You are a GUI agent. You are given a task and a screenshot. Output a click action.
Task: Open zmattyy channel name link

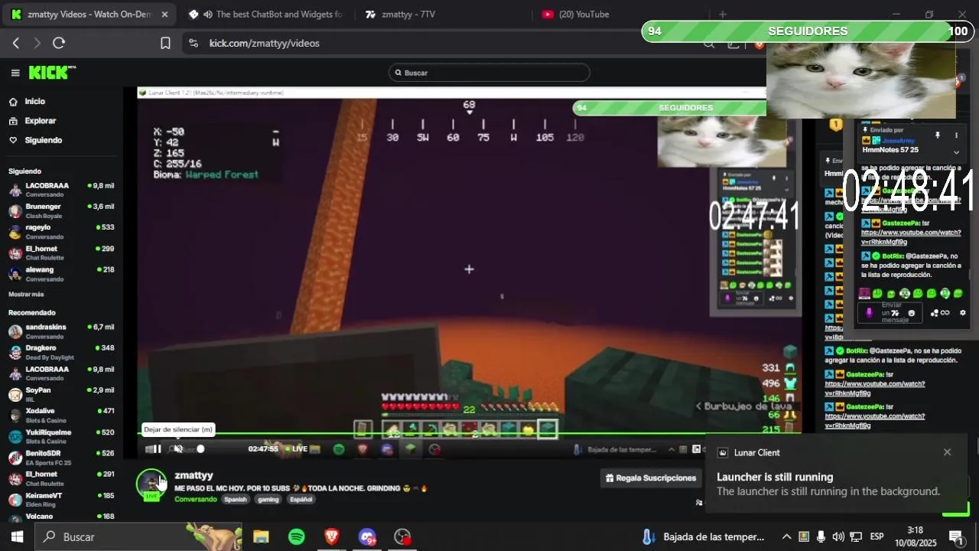[x=194, y=475]
